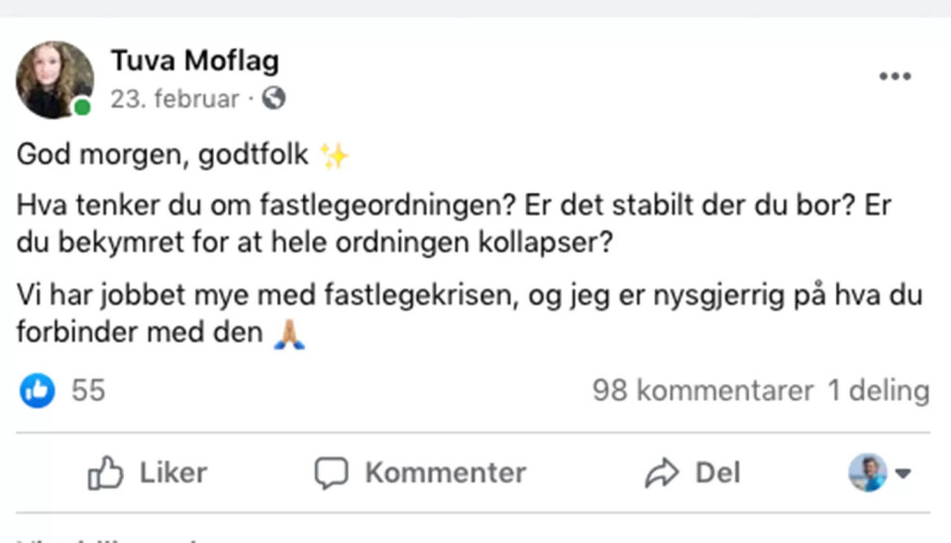Open the post timestamp 23. februar
The width and height of the screenshot is (951, 543).
coord(174,99)
